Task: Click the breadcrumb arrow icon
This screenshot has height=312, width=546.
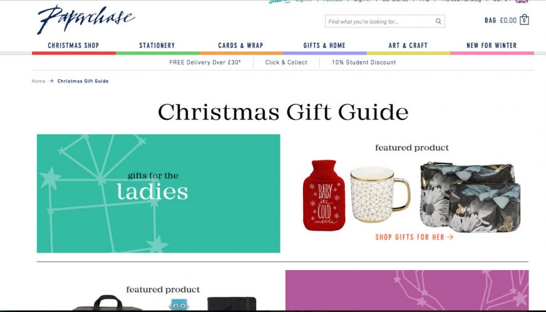Action: click(51, 81)
